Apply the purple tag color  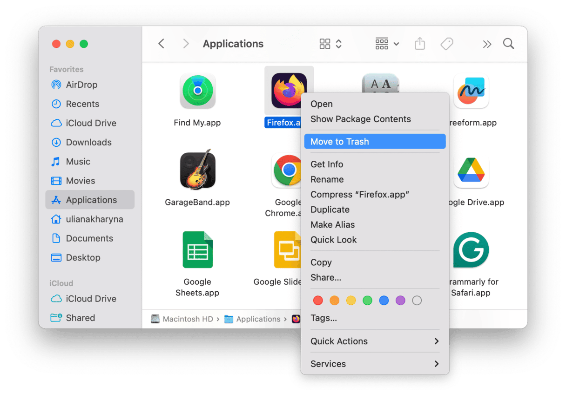point(400,301)
